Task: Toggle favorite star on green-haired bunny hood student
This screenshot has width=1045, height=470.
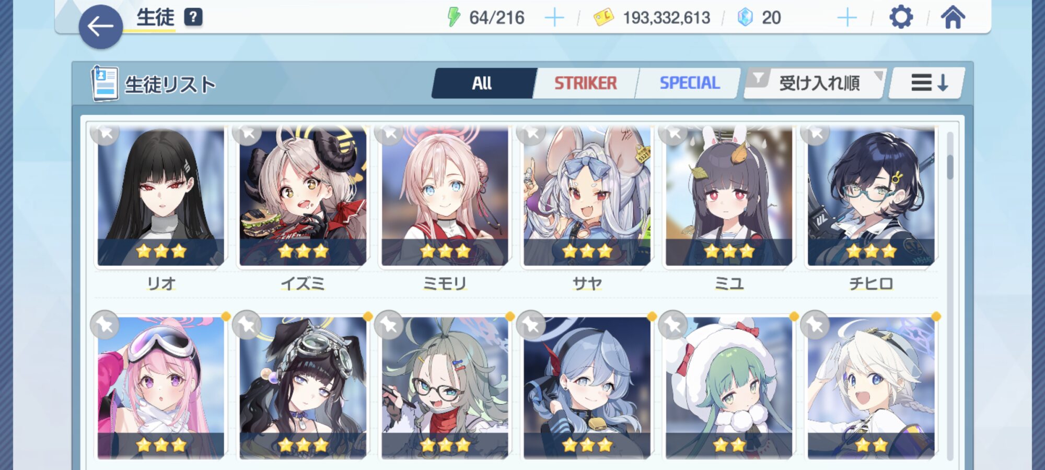Action: pos(674,325)
